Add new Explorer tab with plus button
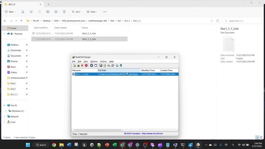The width and height of the screenshot is (265, 149). click(x=48, y=5)
